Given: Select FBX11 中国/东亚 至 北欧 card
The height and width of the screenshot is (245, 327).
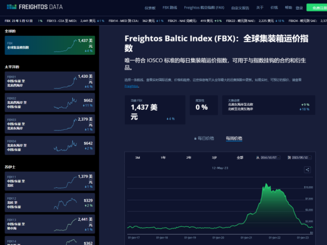Looking at the screenshot, I should tap(50, 181).
